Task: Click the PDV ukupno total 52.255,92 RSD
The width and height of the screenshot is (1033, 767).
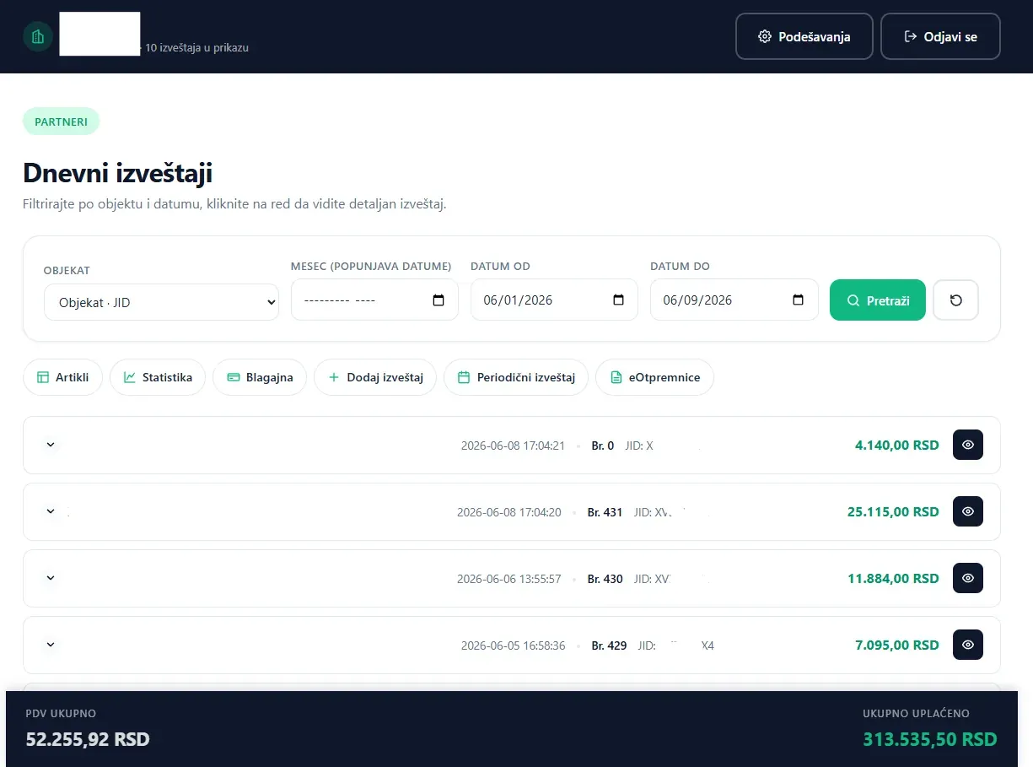Action: click(88, 740)
